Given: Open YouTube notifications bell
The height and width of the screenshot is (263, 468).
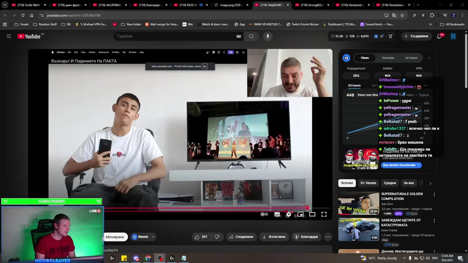Looking at the screenshot, I should pyautogui.click(x=439, y=36).
